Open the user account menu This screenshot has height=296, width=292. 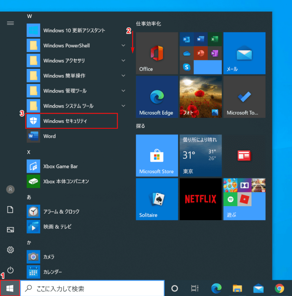10,189
